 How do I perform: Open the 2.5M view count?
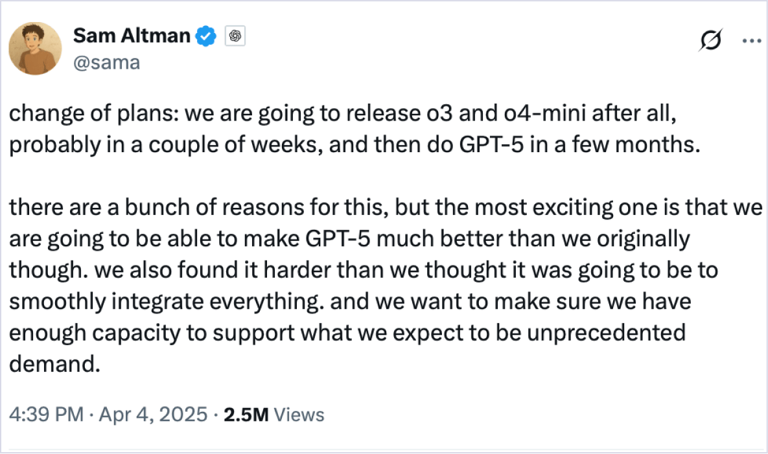[246, 415]
